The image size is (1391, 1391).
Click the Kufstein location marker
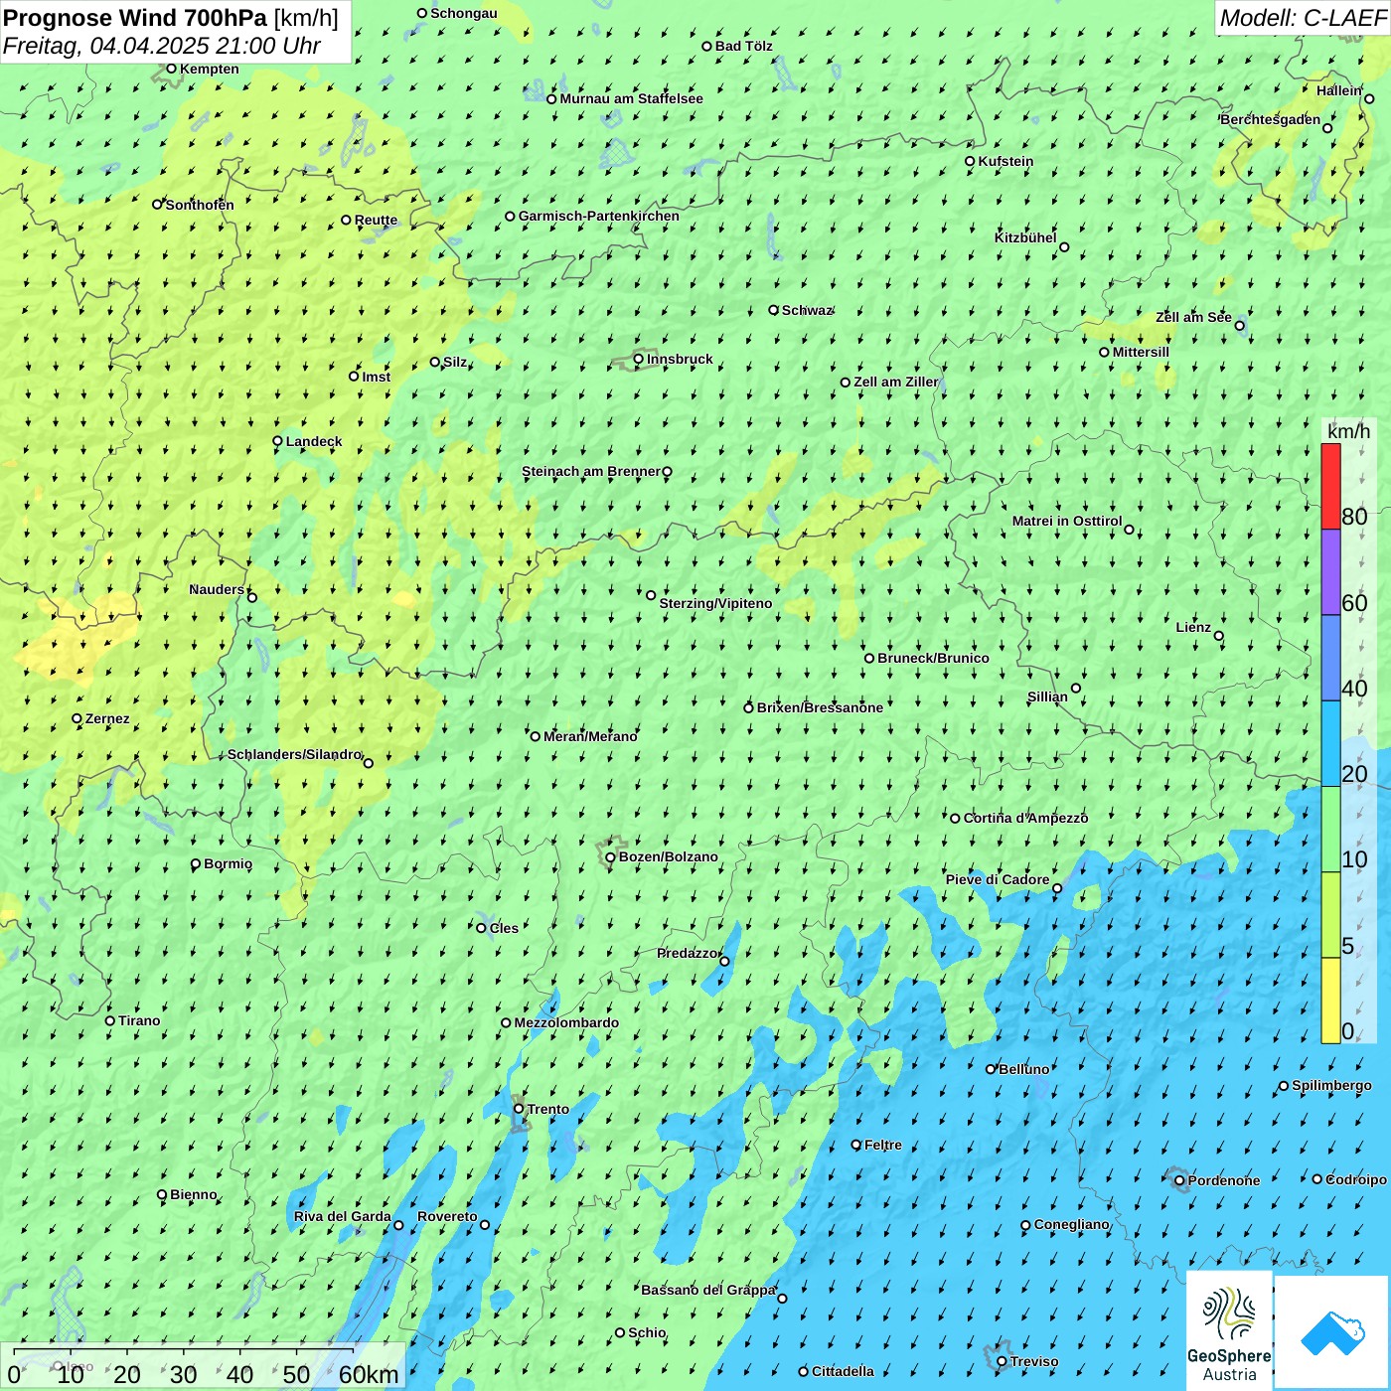pos(971,161)
